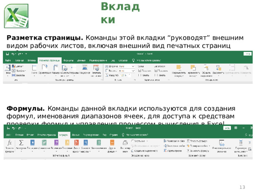Click Sign in button in upper window
Screen dimensions: 261x196
coord(248,53)
